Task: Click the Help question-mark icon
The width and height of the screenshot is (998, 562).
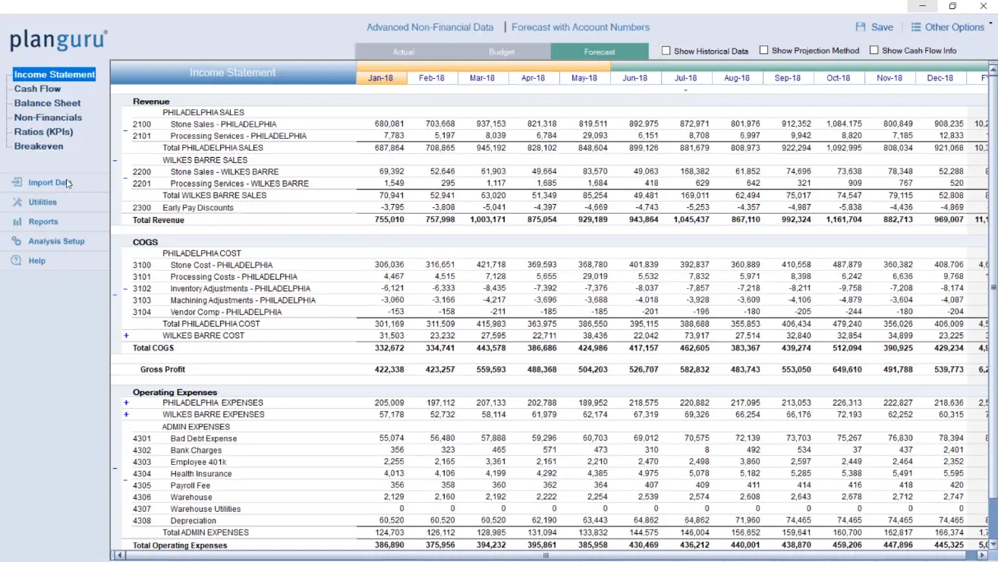Action: point(17,261)
